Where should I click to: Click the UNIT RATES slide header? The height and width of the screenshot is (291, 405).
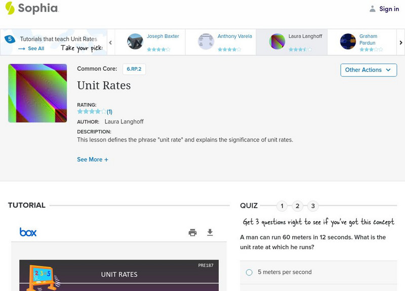[119, 274]
